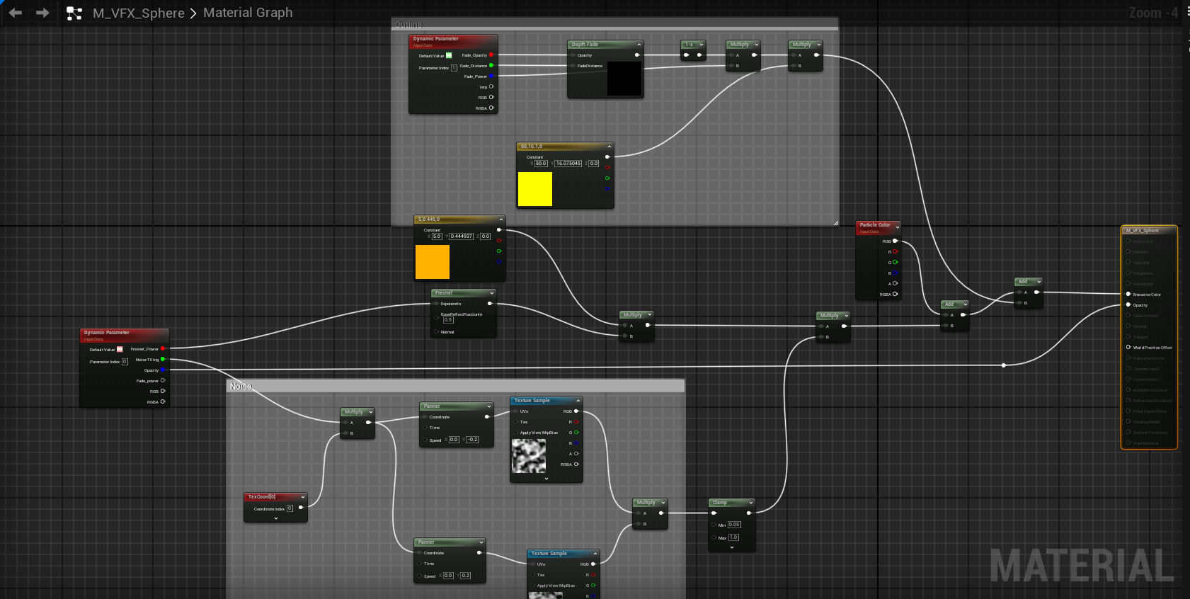This screenshot has height=599, width=1190.
Task: Click Particle Color G green pin
Action: tap(896, 262)
